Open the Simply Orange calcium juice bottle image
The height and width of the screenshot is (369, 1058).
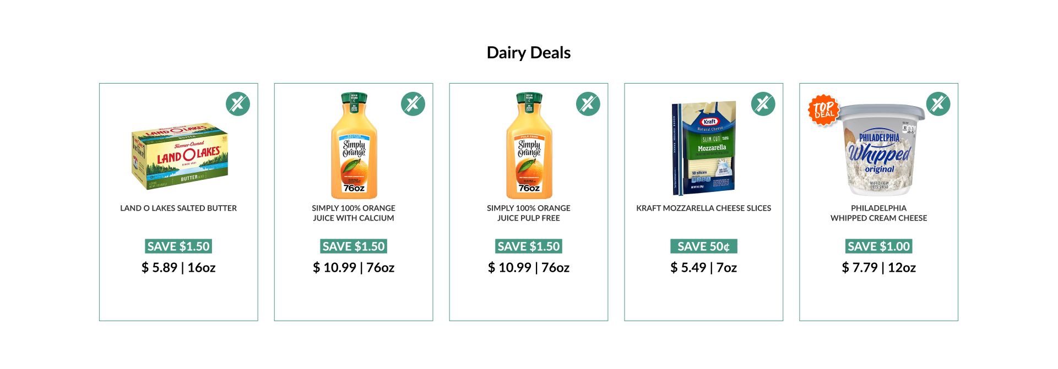click(x=354, y=146)
